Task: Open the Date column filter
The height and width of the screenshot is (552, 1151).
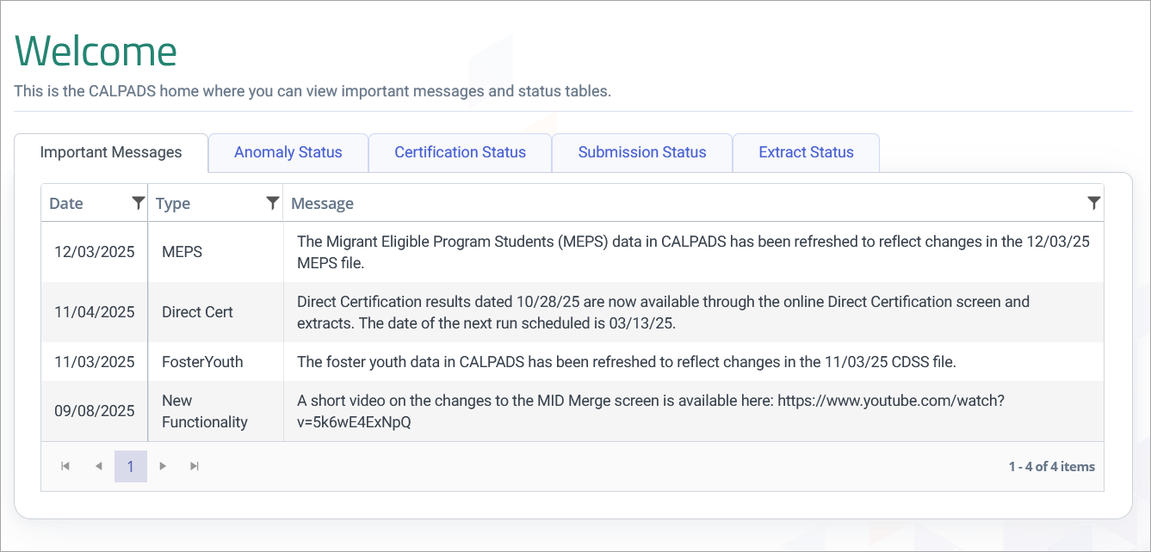Action: tap(139, 203)
